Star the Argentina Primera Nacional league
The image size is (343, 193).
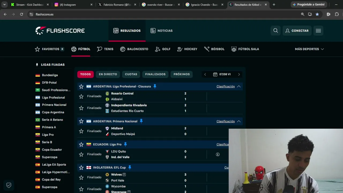pyautogui.click(x=81, y=121)
